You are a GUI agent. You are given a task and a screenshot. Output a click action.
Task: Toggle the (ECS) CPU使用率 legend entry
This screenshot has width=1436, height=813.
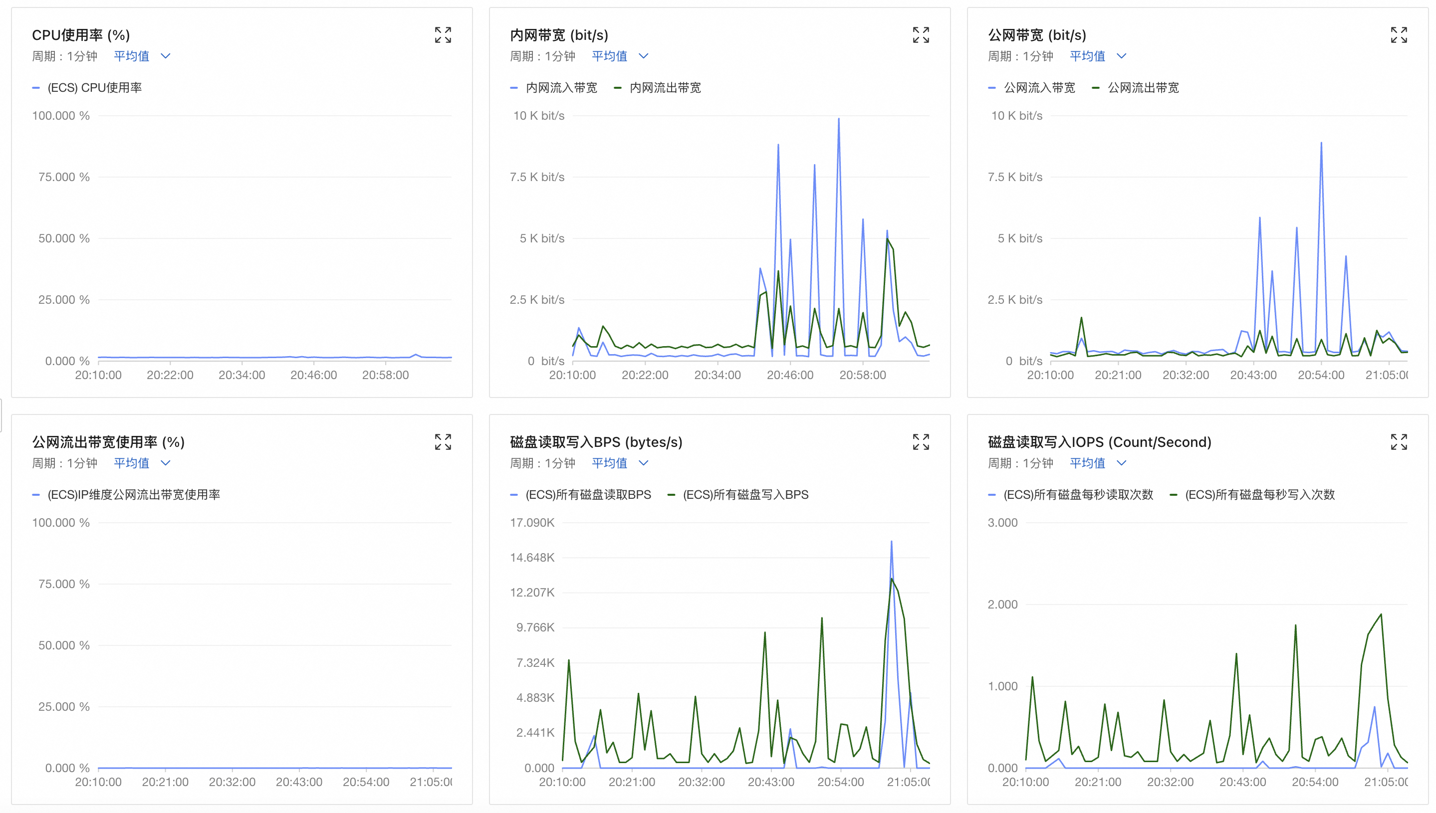94,88
